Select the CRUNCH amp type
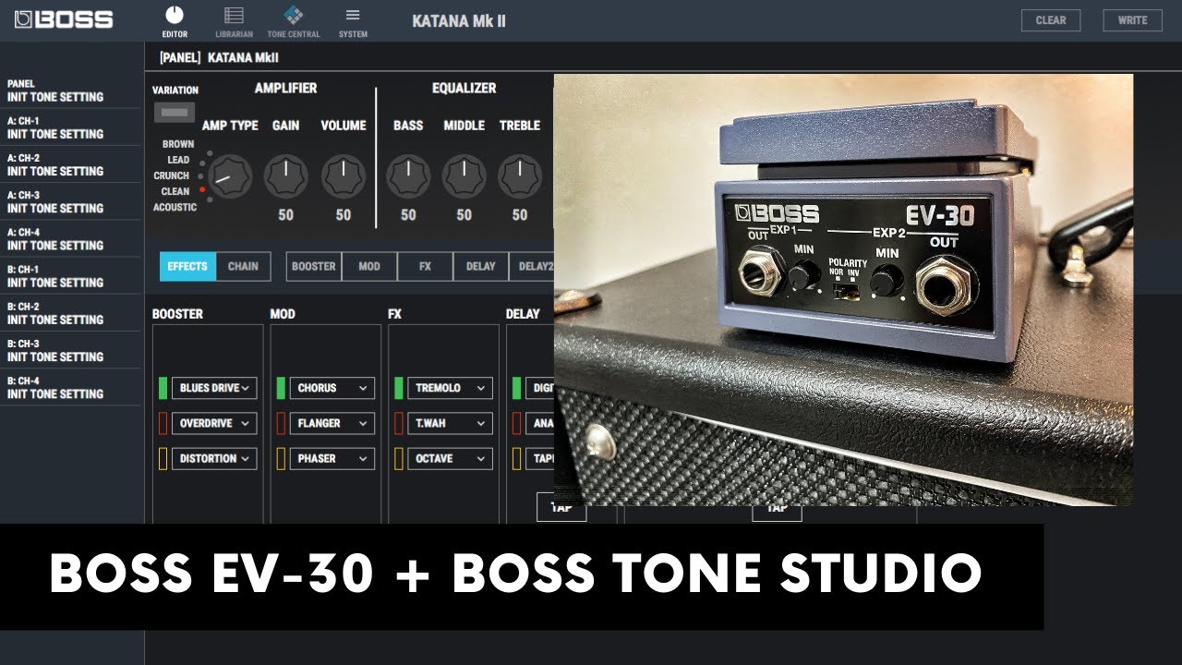1182x665 pixels. 171,175
